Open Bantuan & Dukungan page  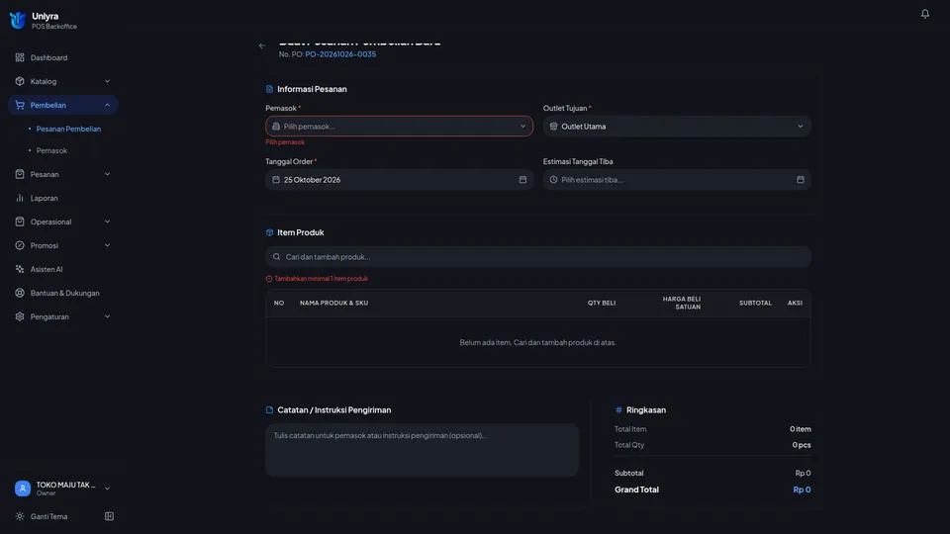(63, 293)
